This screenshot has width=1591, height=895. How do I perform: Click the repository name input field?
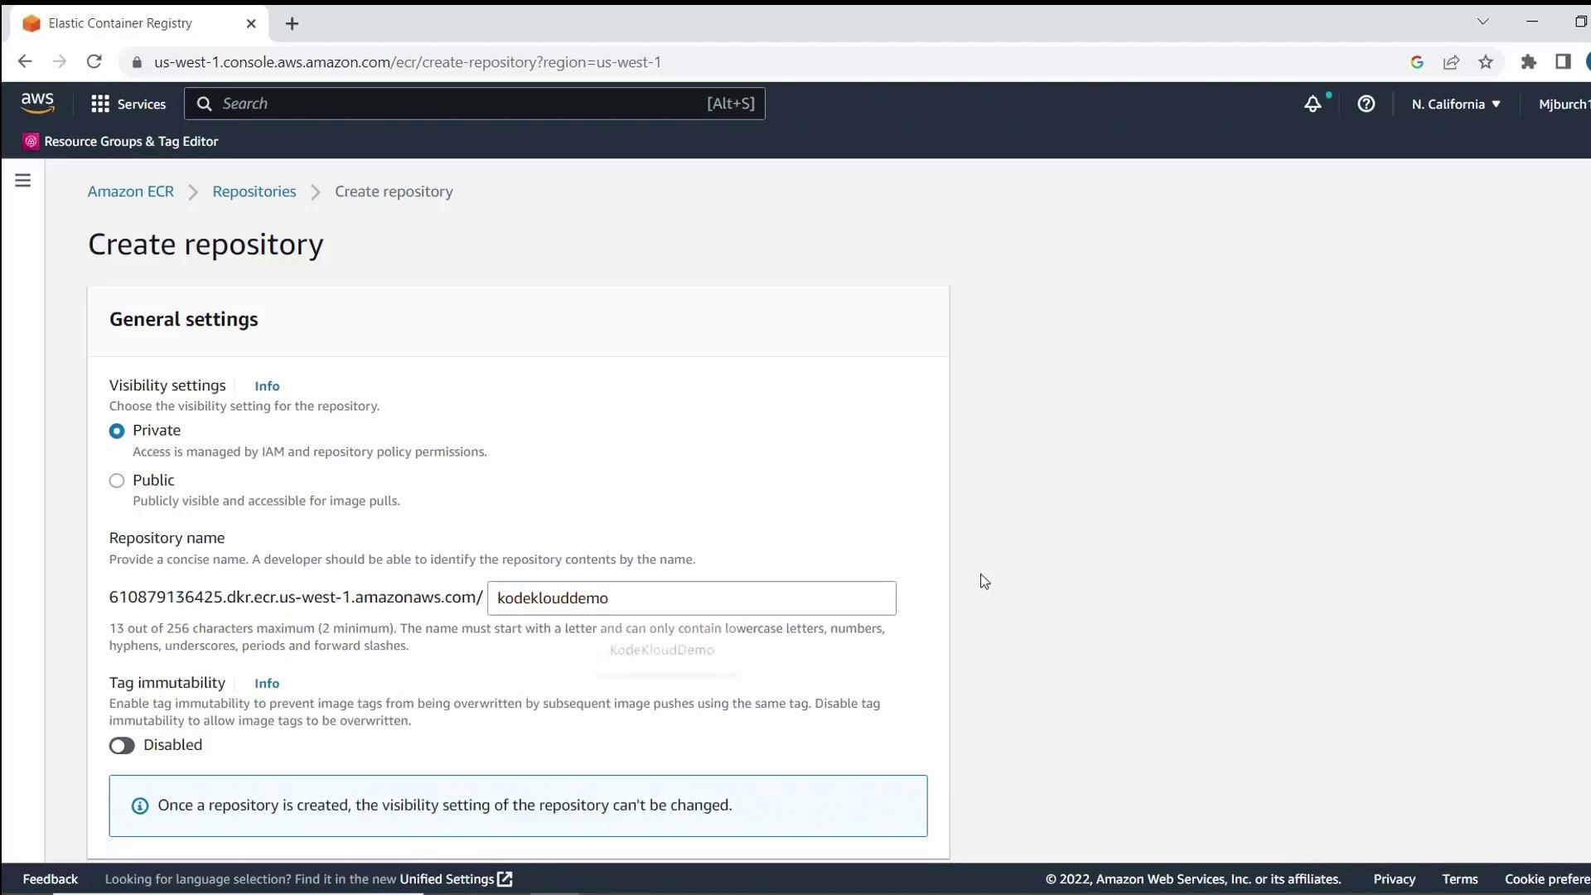pyautogui.click(x=691, y=598)
